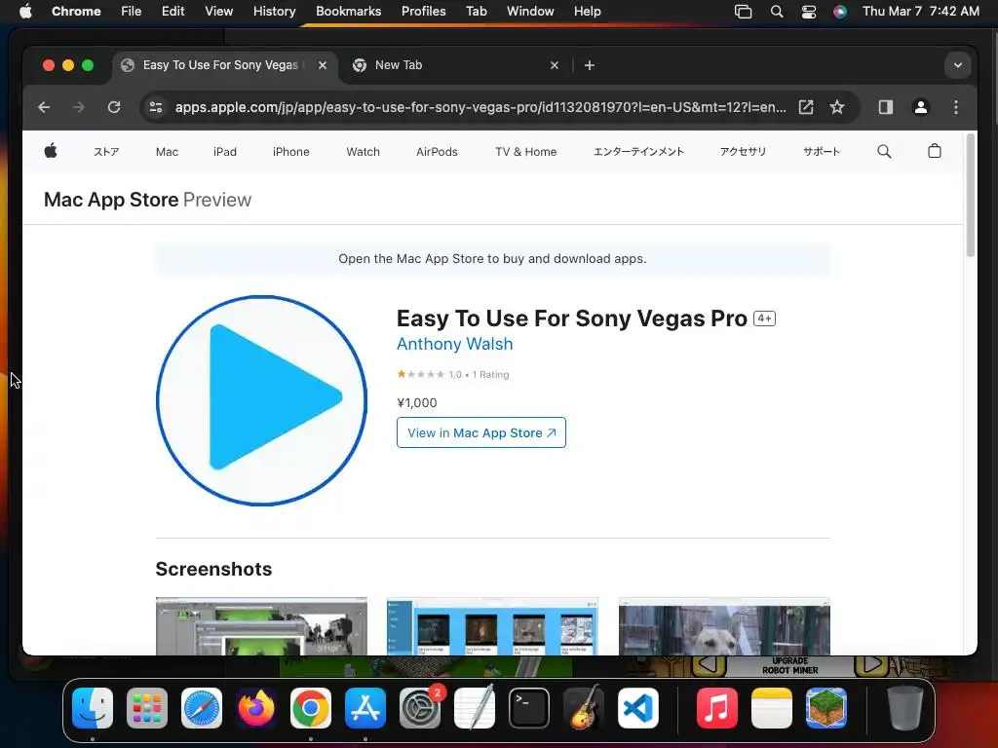
Task: Open the AirPods navigation link
Action: [x=437, y=152]
